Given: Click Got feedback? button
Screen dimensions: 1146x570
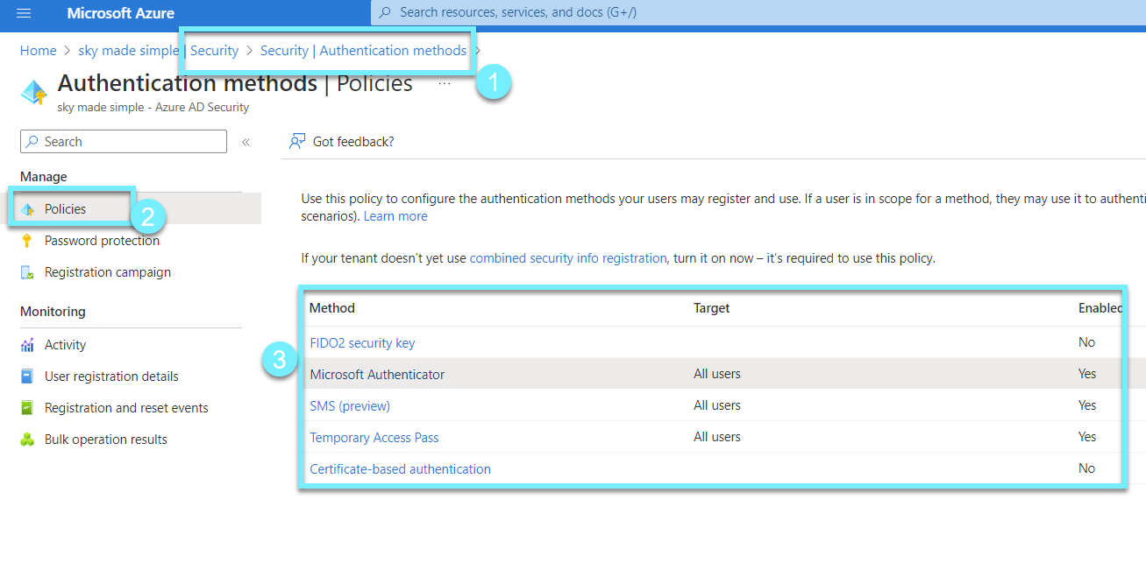Looking at the screenshot, I should click(342, 141).
